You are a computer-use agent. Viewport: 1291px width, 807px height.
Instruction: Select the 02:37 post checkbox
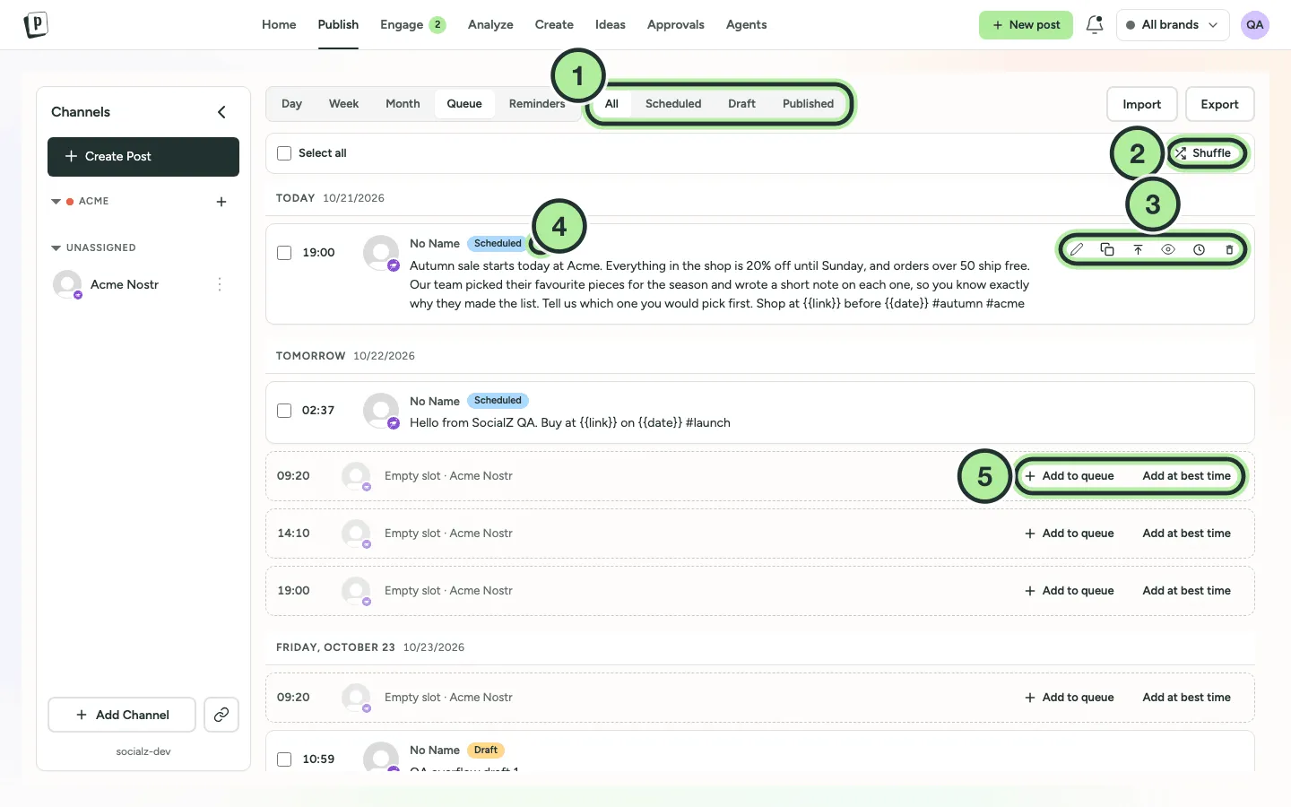284,411
